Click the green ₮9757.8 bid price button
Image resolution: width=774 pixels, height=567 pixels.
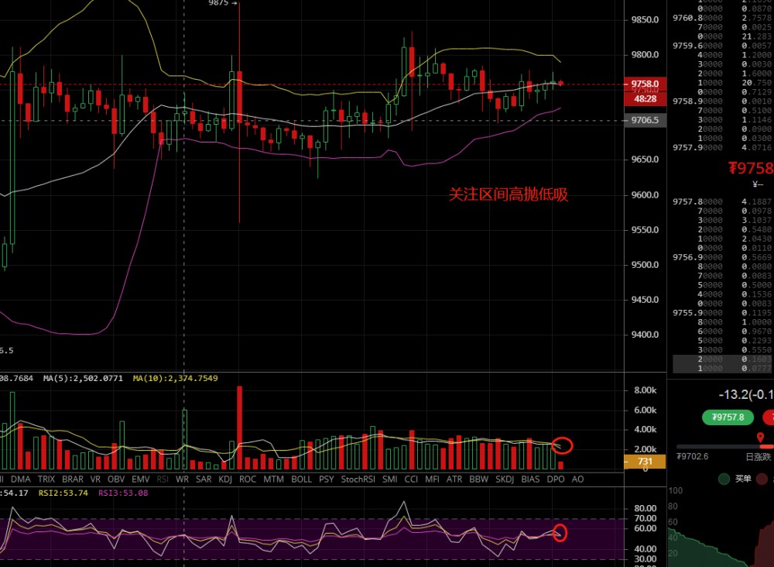(x=728, y=418)
